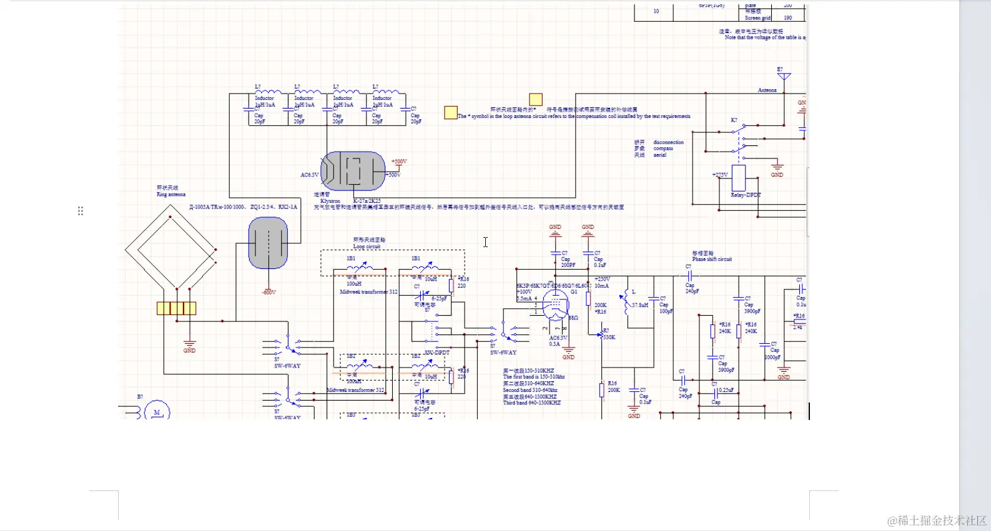Click the Relay-DPDT component
Viewport: 991px width, 531px height.
point(739,178)
